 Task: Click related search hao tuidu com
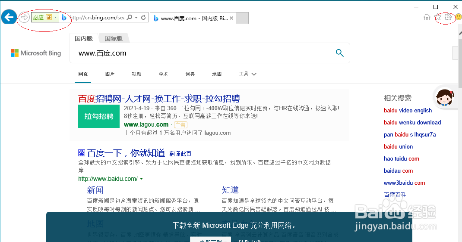(x=401, y=159)
